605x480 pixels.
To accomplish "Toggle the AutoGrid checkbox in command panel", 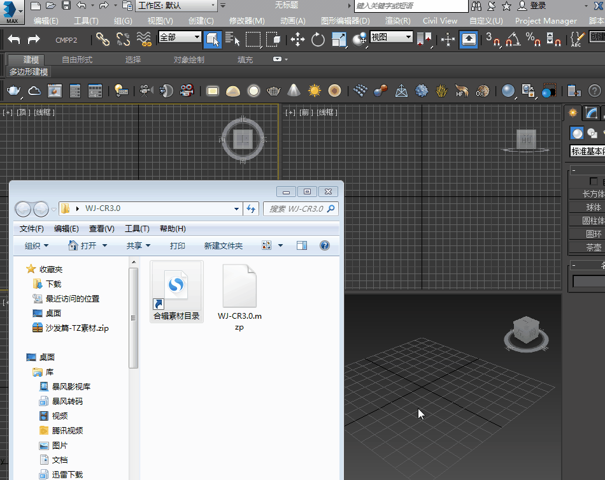I will point(594,182).
